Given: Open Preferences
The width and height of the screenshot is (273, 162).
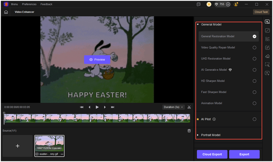Looking at the screenshot, I should pos(29,4).
